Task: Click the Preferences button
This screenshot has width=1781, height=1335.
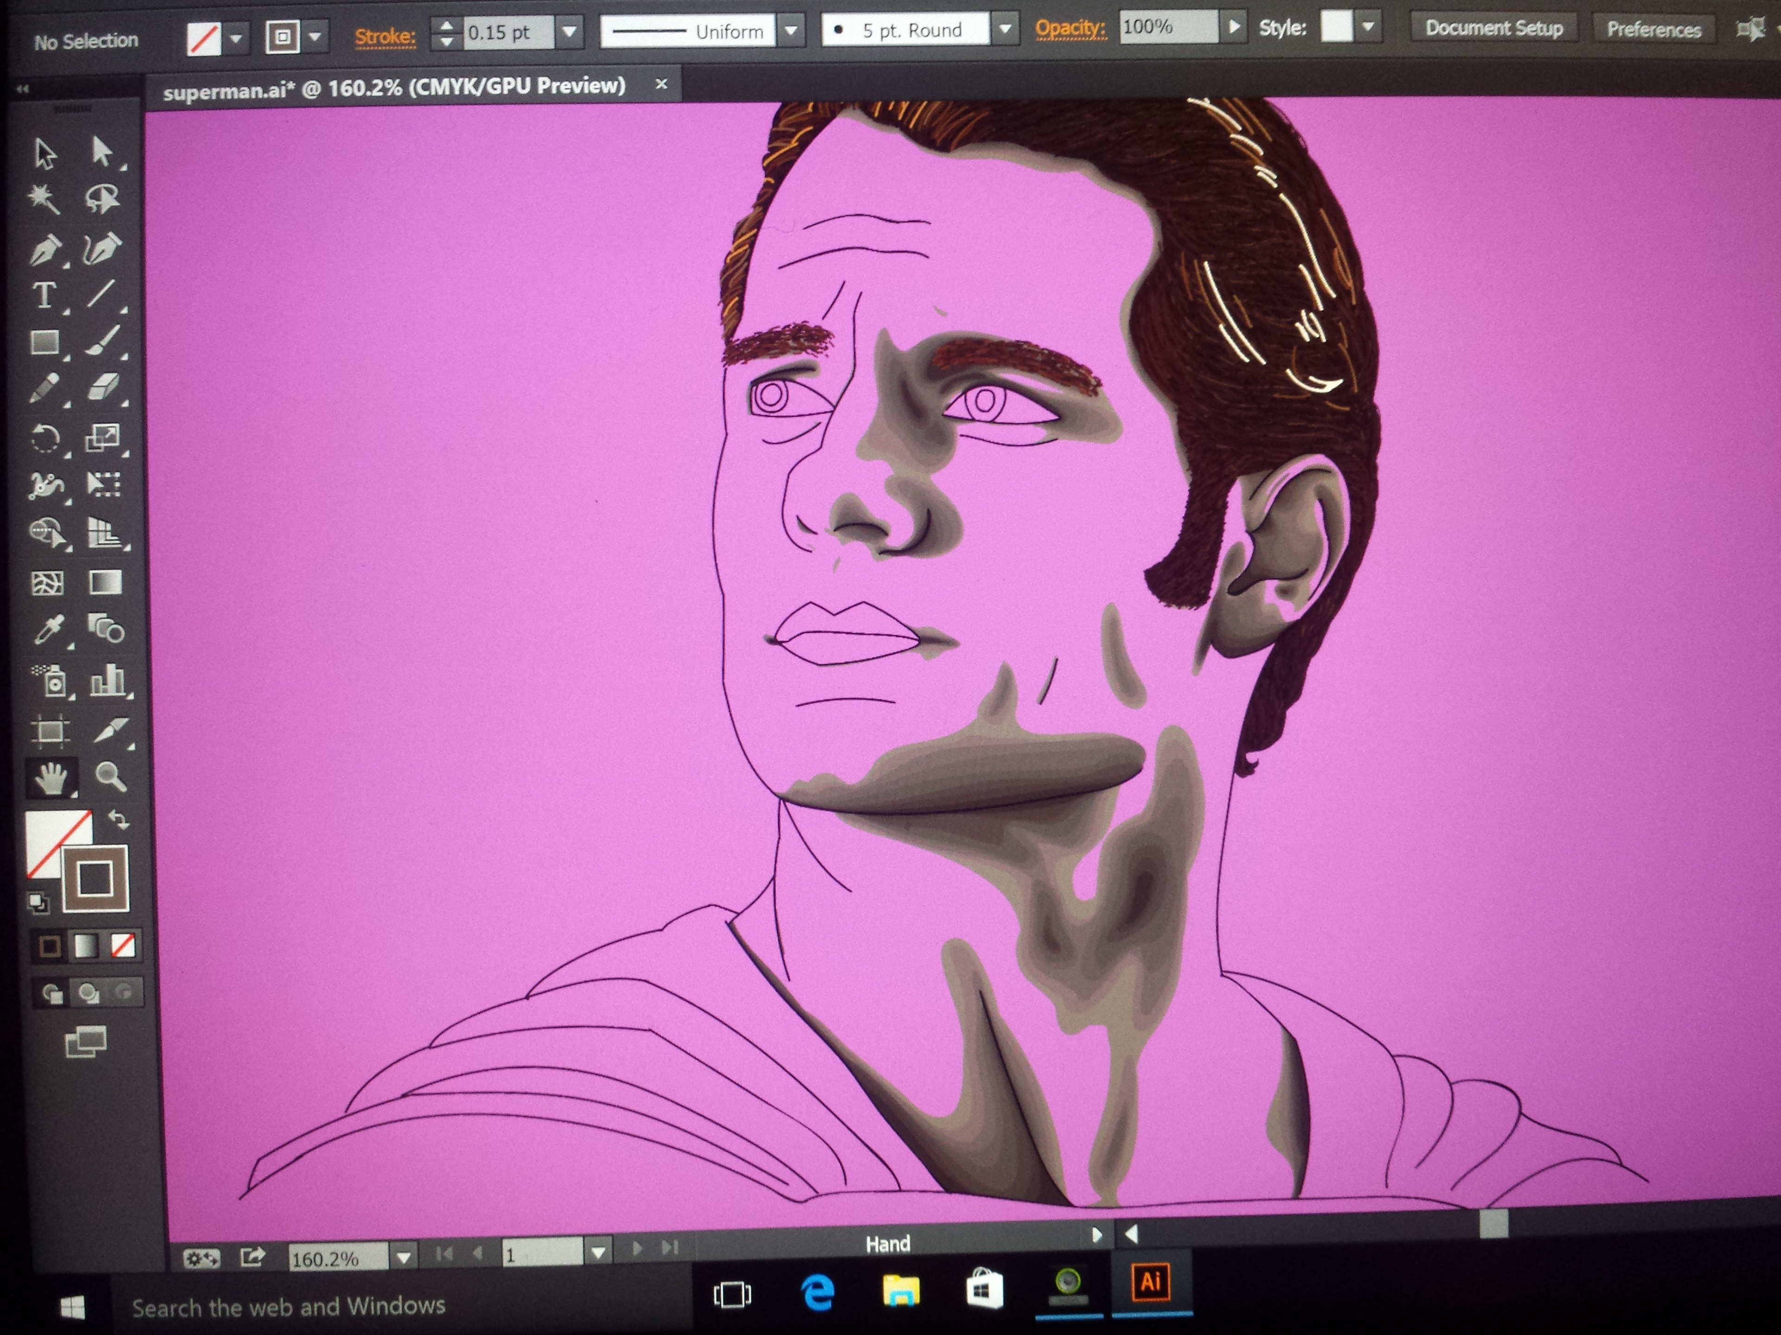Action: click(x=1654, y=30)
